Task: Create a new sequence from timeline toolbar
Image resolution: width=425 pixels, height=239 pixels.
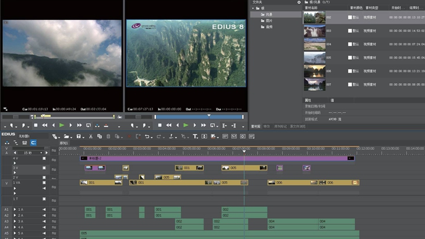Action: pyautogui.click(x=54, y=136)
